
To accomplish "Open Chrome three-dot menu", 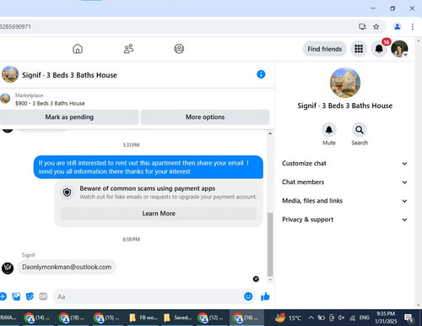I will (413, 26).
